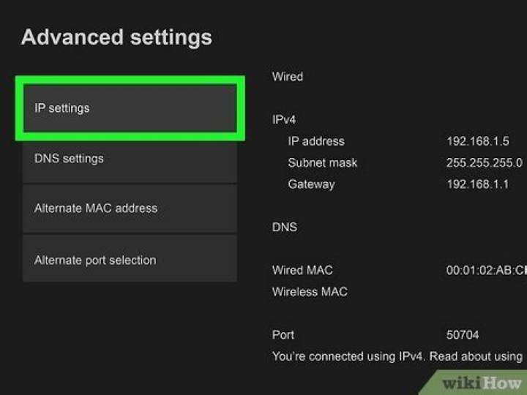The height and width of the screenshot is (395, 527).
Task: Click the Wireless MAC label
Action: coord(310,292)
